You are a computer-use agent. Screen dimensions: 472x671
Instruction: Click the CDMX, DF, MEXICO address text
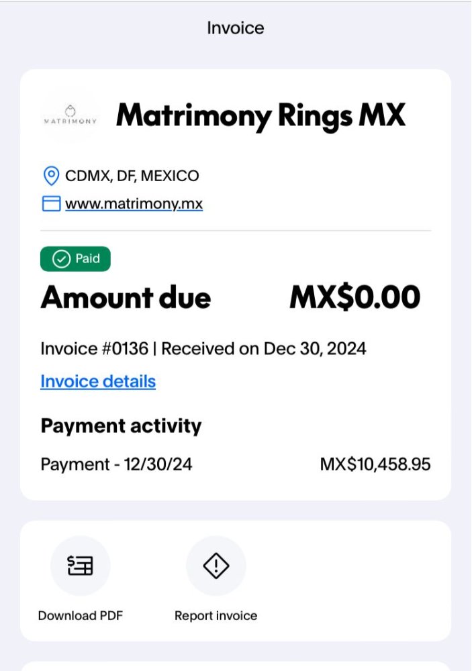132,176
